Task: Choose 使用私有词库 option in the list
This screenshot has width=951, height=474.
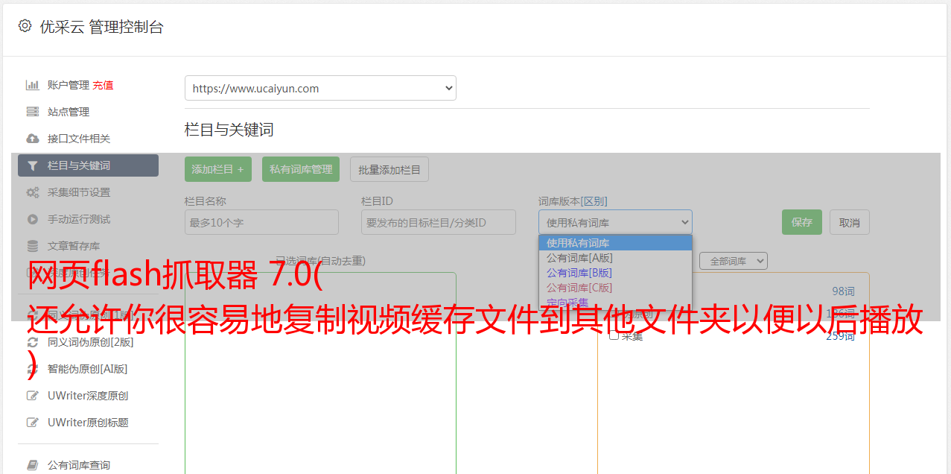Action: coord(615,243)
